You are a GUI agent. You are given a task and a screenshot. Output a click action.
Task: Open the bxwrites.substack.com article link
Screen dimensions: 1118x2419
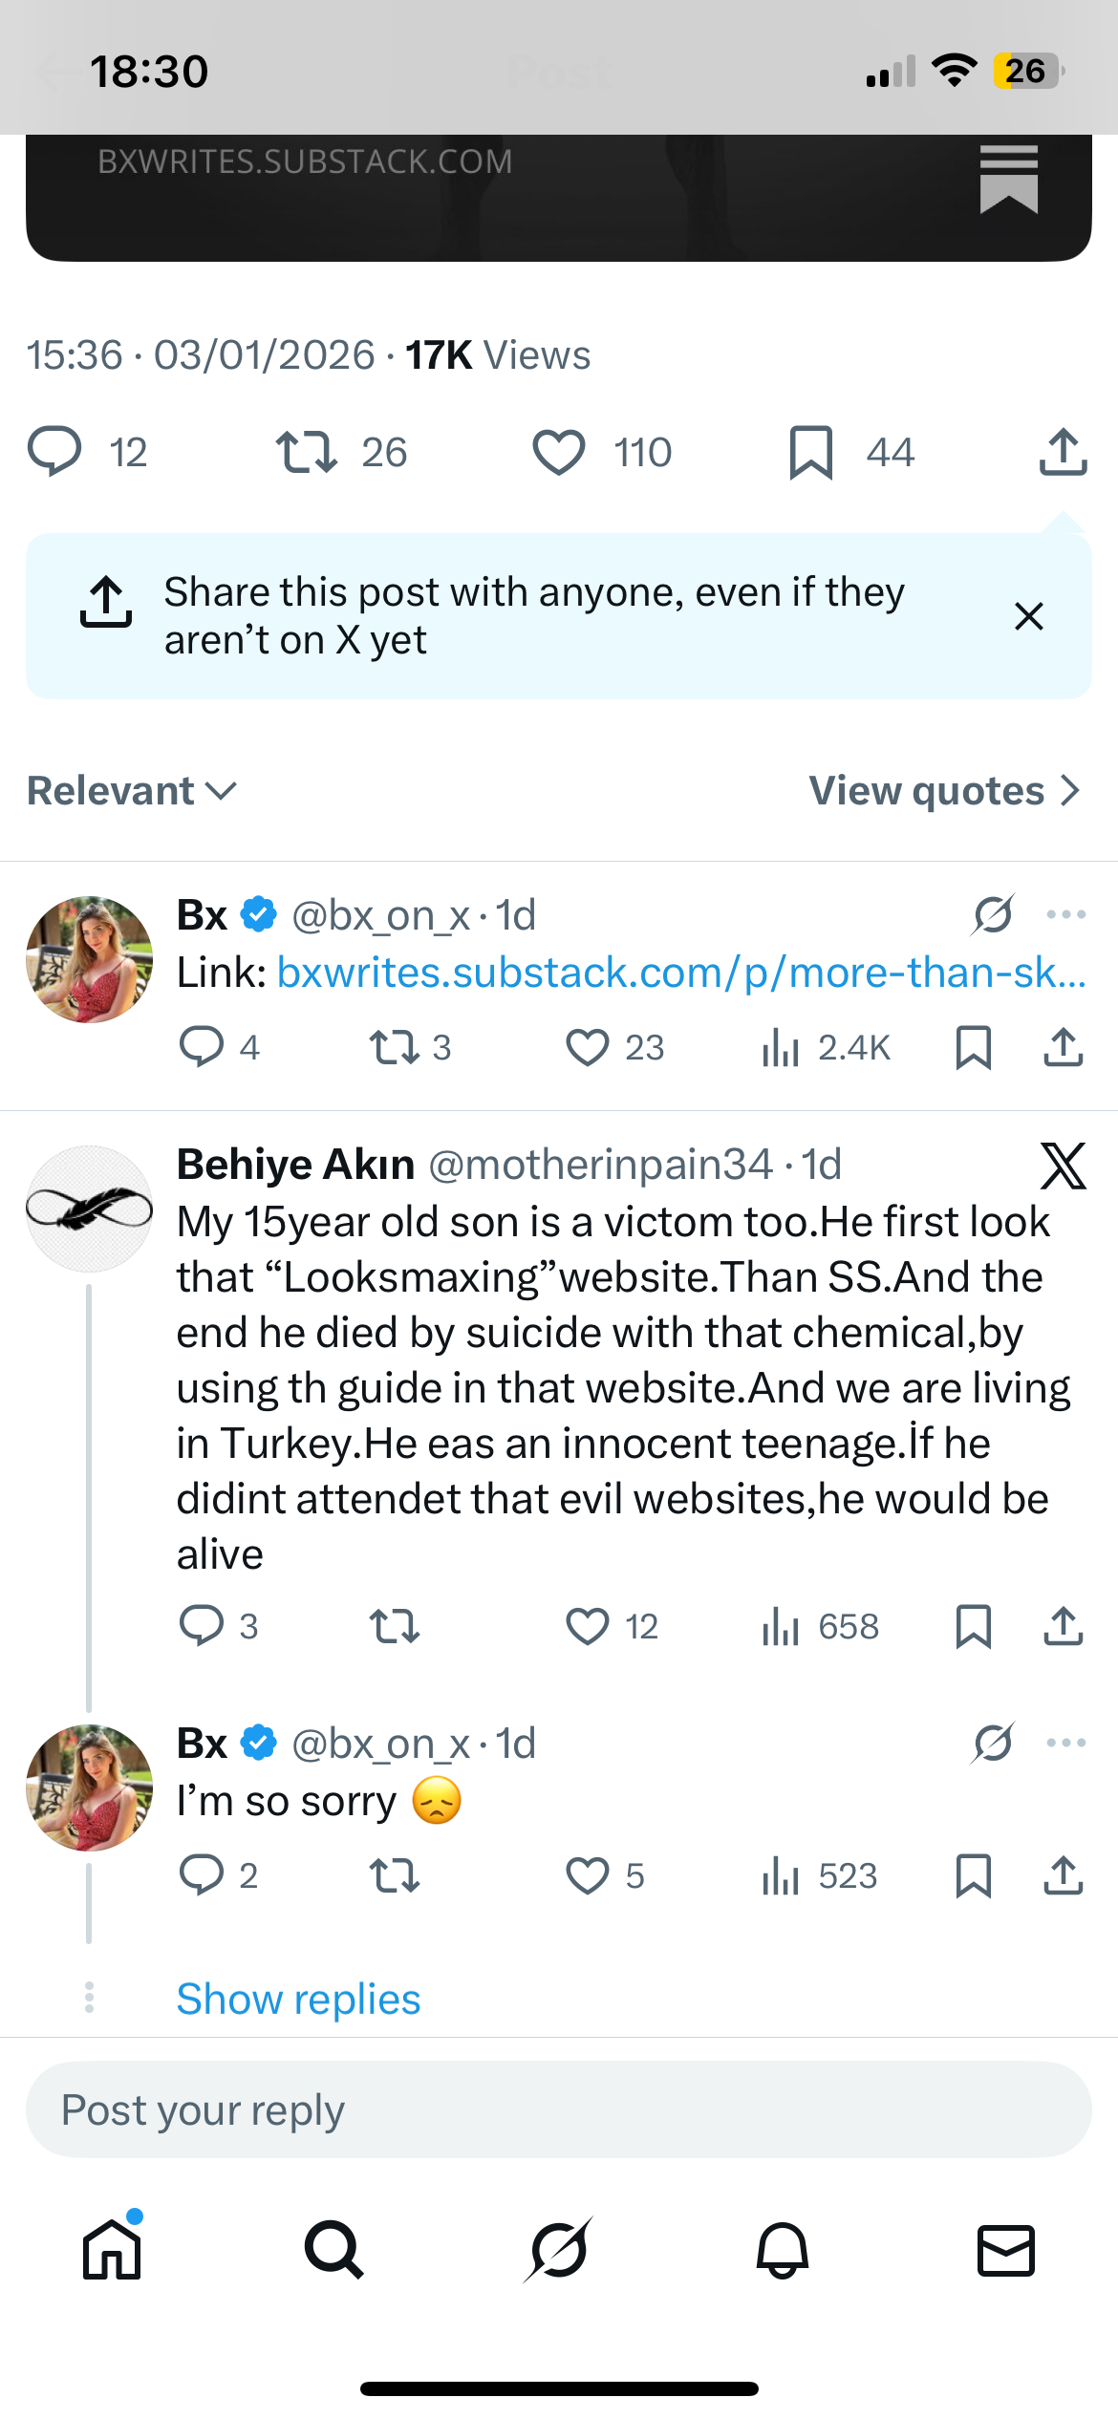680,973
